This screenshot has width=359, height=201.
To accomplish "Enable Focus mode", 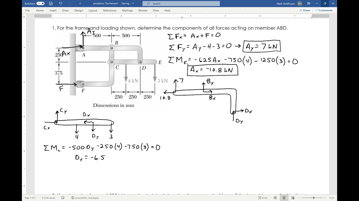I will click(263, 198).
